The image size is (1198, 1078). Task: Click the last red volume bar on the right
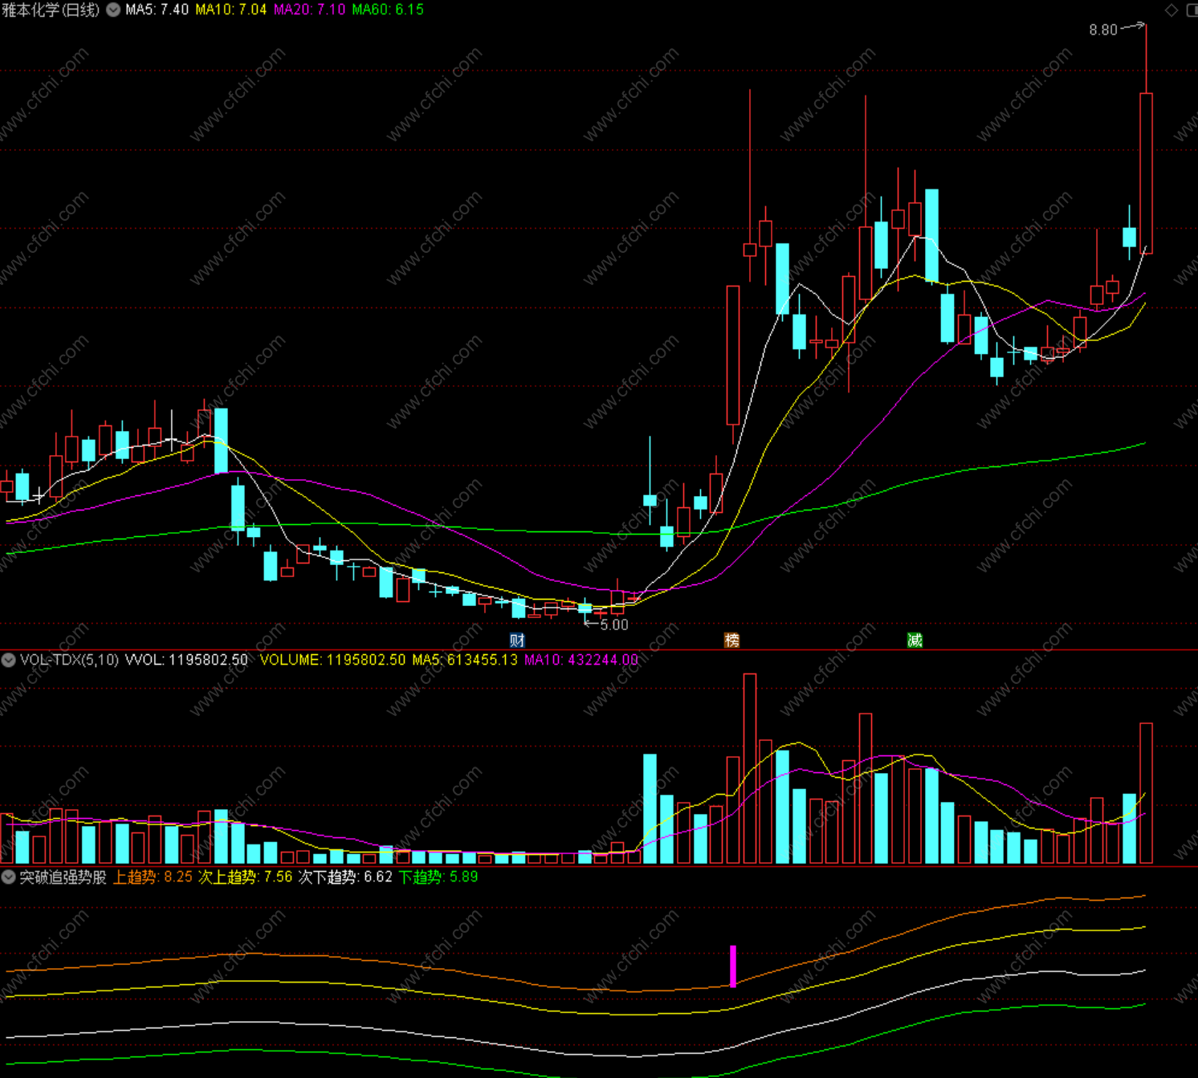point(1146,793)
